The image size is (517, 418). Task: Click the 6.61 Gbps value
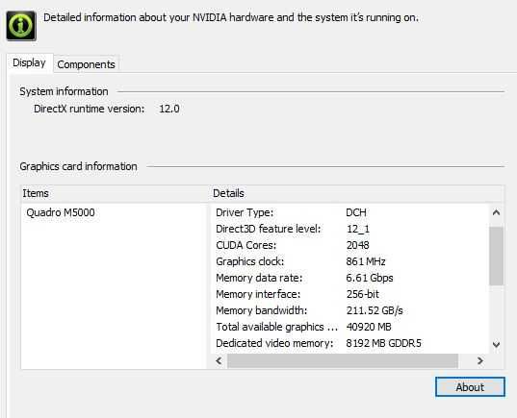[x=370, y=278]
